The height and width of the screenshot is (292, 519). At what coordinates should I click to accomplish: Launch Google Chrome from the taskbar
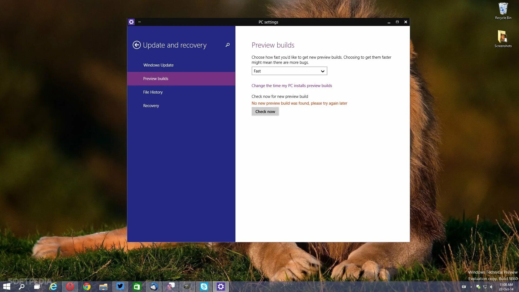click(87, 287)
